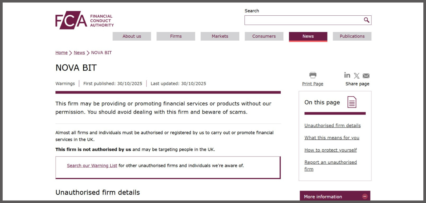Share the page on X
The height and width of the screenshot is (203, 426).
point(356,75)
